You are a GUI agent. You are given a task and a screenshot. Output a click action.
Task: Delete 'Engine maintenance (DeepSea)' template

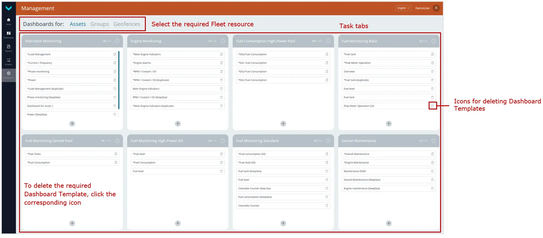(432, 188)
